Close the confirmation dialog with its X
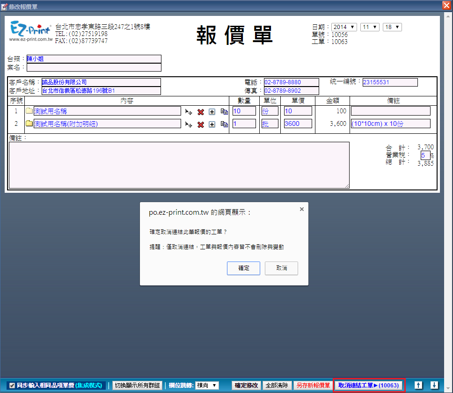 (x=301, y=209)
